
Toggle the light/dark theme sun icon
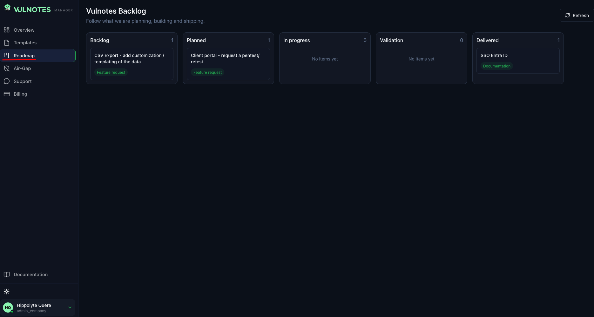click(7, 292)
